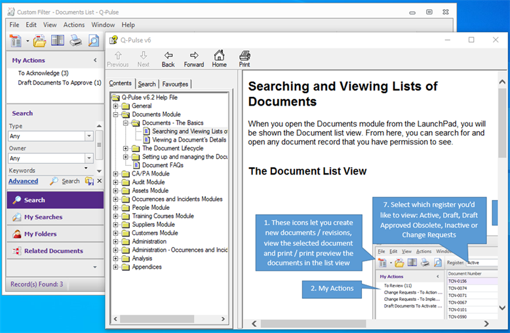Open the View menu in Q-Pulse

[x=50, y=25]
